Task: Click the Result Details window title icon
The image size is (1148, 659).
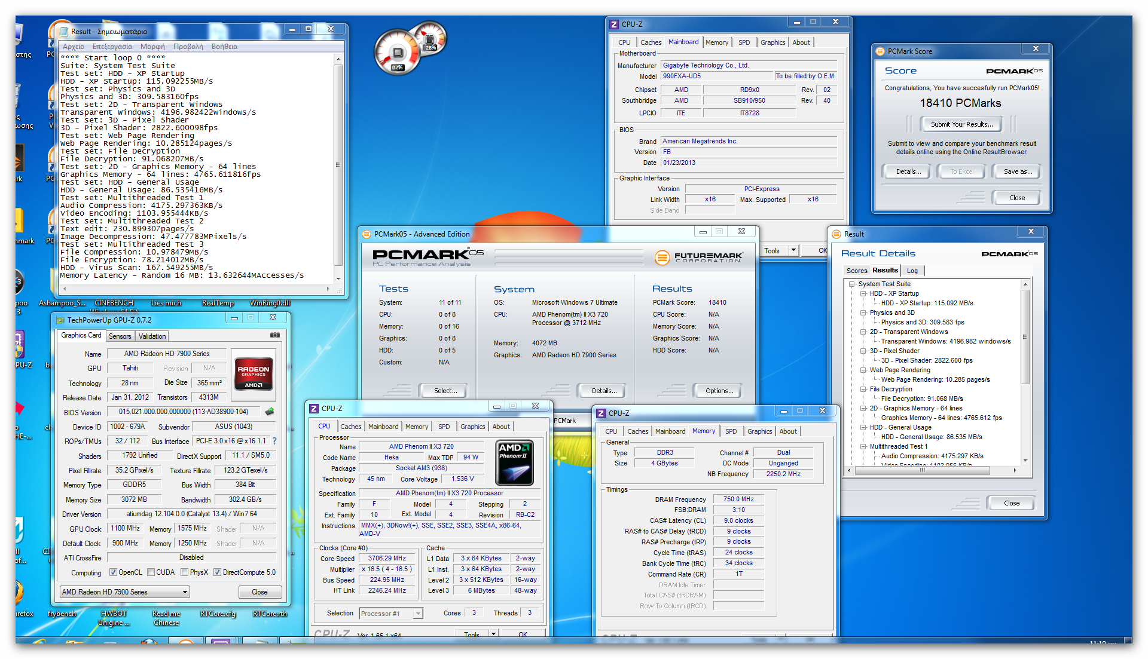Action: (836, 234)
